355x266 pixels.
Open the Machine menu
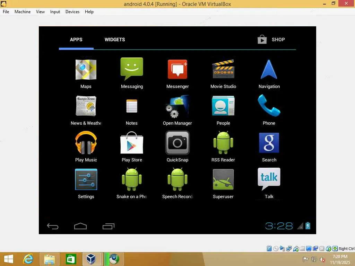click(x=23, y=12)
